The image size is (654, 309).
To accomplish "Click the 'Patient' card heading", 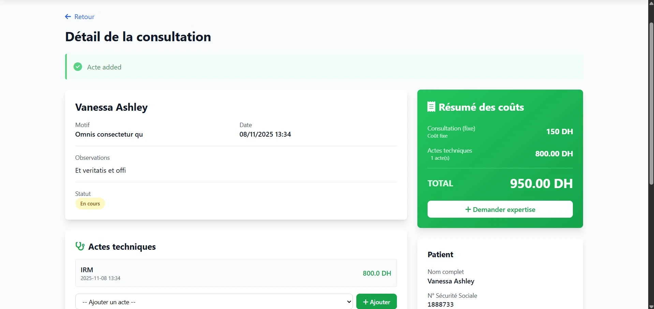I will tap(441, 254).
